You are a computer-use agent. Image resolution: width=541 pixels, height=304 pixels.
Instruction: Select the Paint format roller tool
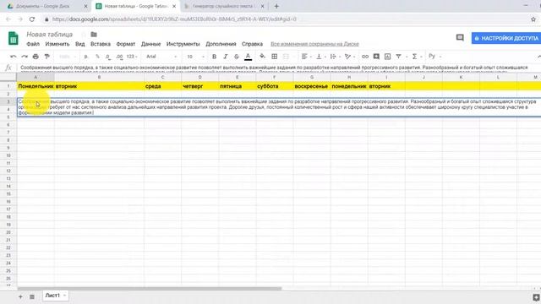coord(46,57)
